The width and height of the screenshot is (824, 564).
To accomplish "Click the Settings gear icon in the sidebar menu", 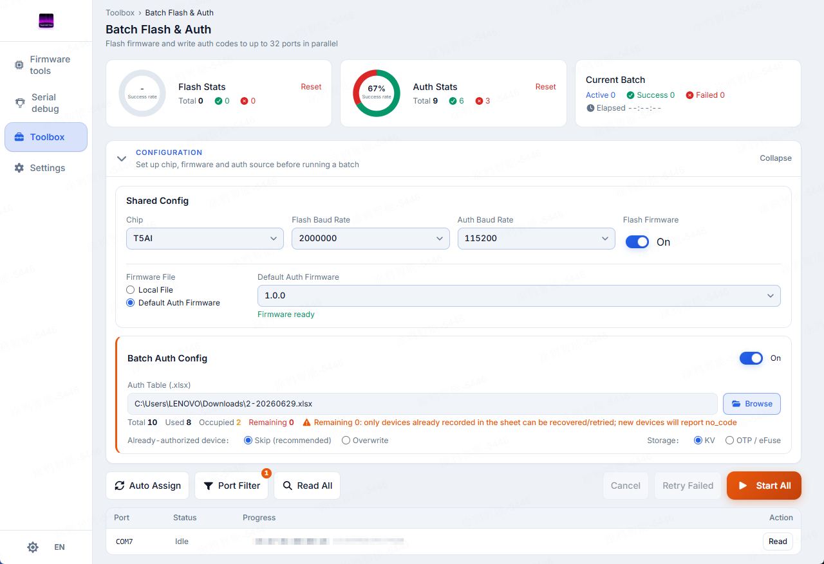I will [19, 168].
